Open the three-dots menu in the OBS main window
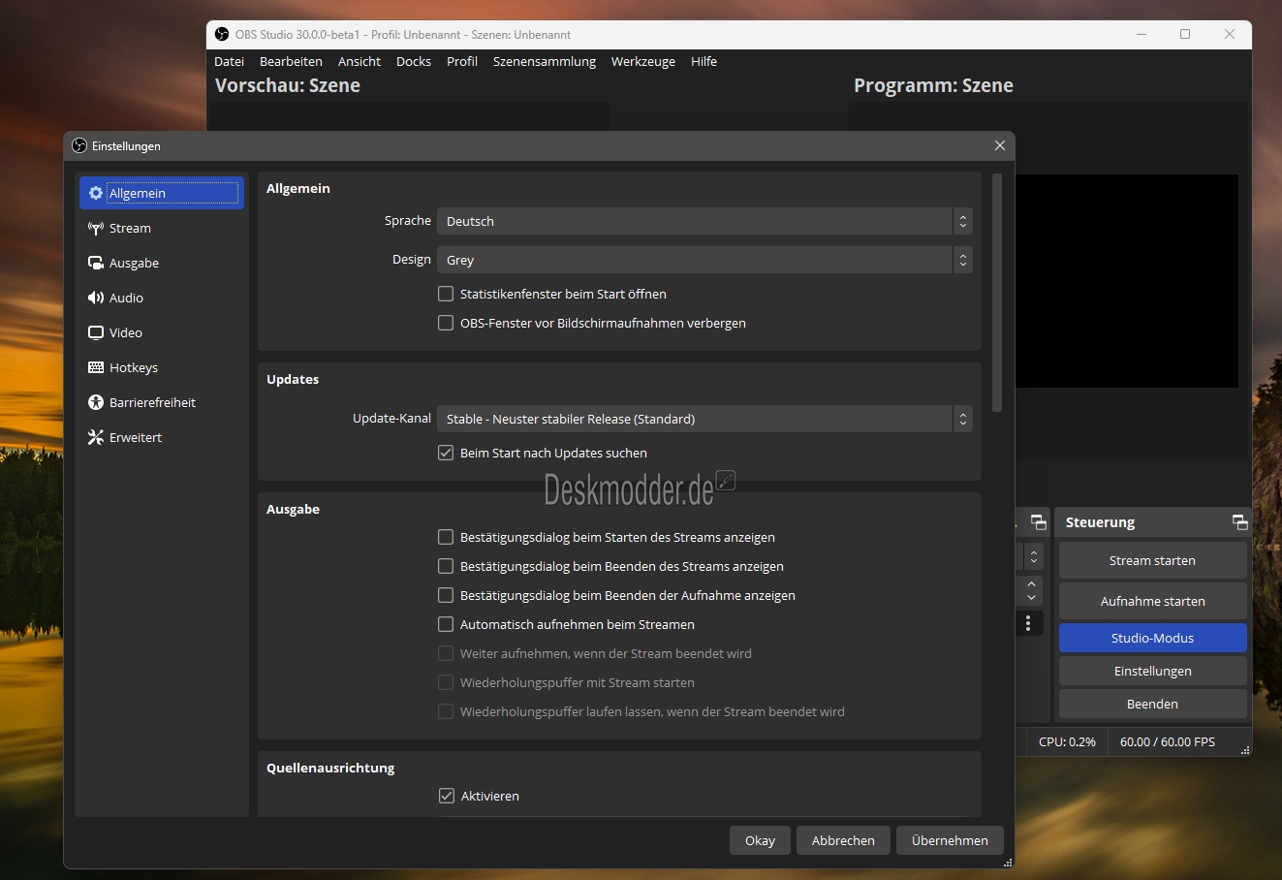 click(x=1028, y=623)
